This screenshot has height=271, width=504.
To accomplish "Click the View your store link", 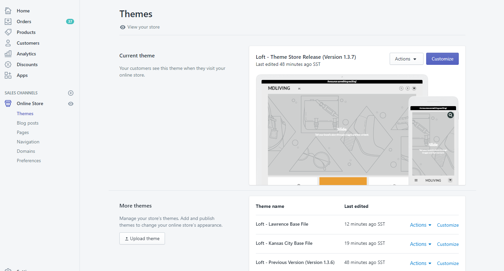I will click(143, 27).
